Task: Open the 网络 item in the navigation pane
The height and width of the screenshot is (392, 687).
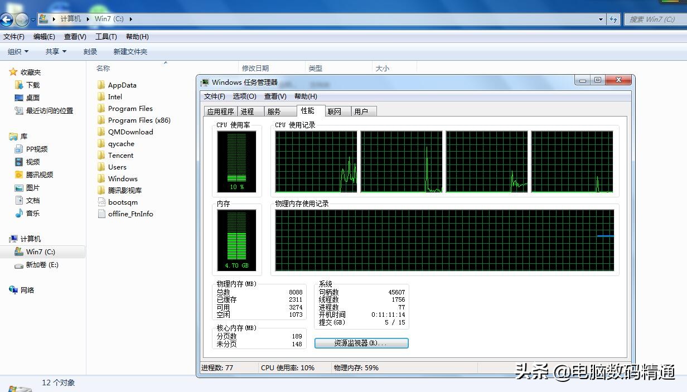Action: 27,290
